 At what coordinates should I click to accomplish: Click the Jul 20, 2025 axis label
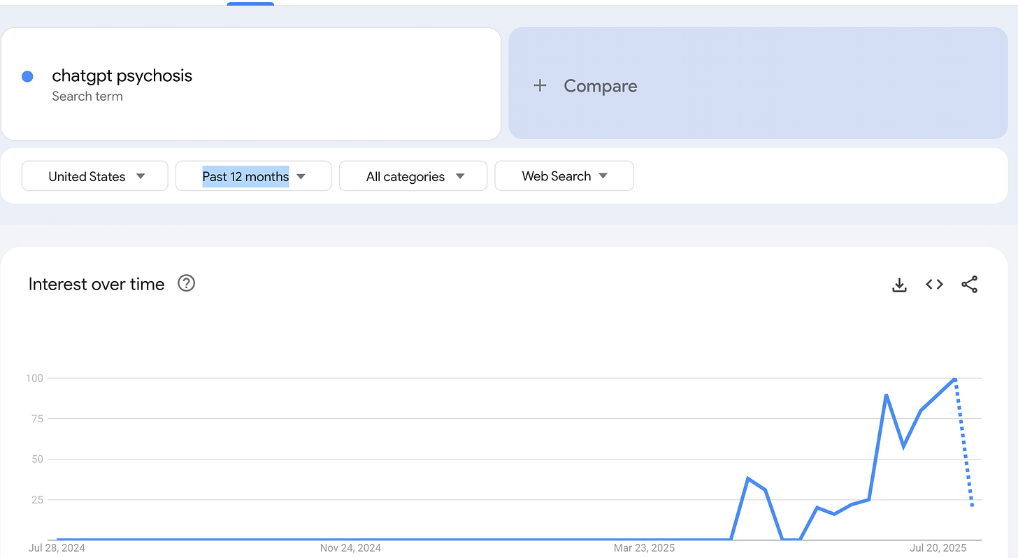coord(938,548)
